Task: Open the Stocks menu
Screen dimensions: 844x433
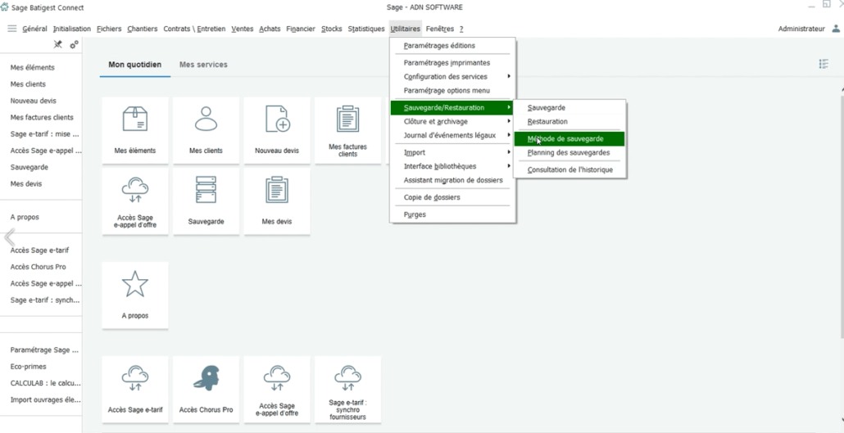Action: (x=332, y=29)
